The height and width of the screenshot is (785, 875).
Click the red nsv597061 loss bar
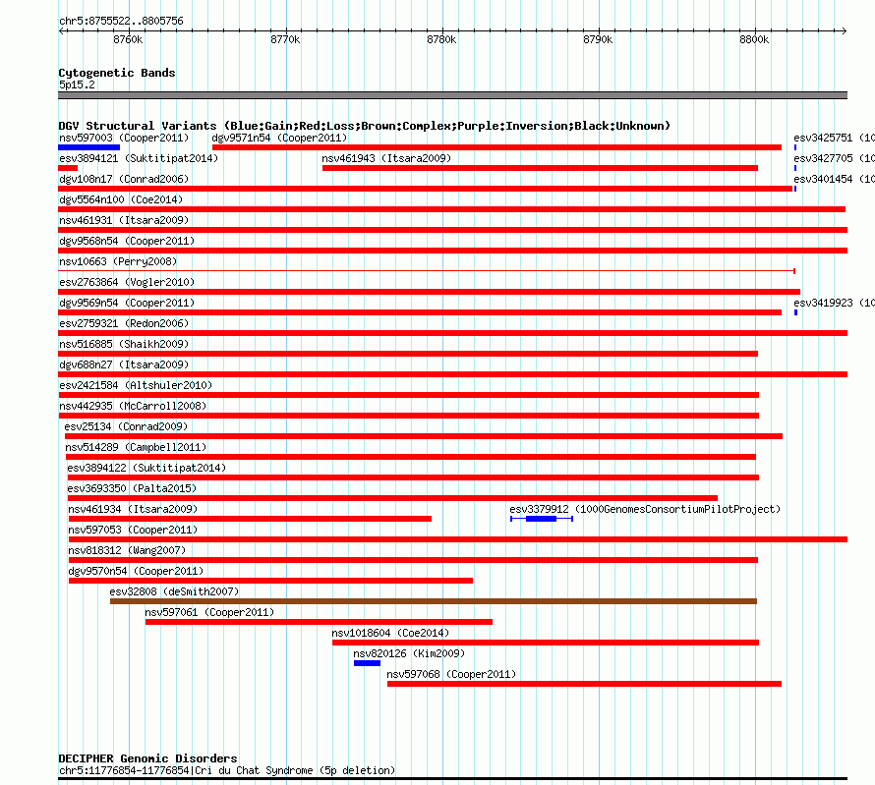pos(319,622)
